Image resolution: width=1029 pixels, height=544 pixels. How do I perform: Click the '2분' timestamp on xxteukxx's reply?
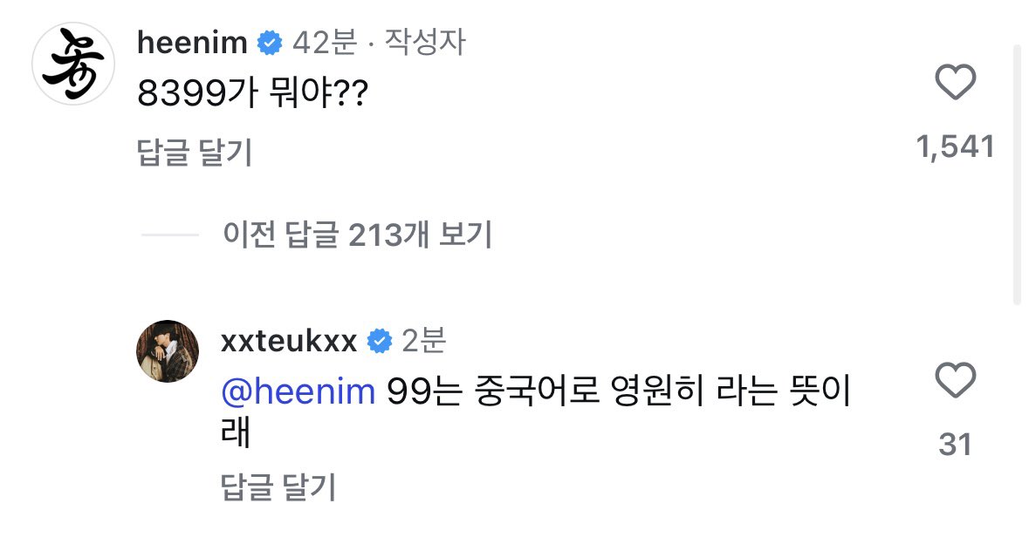[x=423, y=341]
